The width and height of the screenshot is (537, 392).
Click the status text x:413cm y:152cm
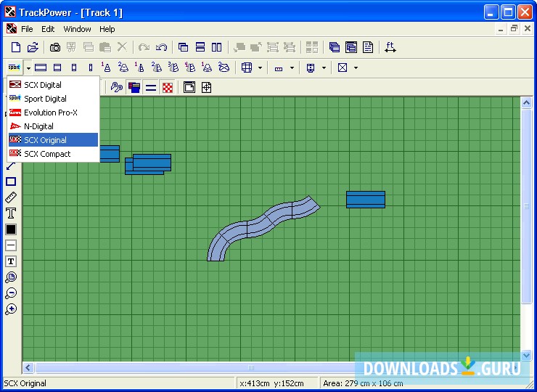coord(271,383)
